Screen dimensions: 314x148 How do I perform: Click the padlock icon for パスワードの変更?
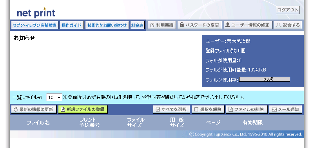tap(182, 25)
